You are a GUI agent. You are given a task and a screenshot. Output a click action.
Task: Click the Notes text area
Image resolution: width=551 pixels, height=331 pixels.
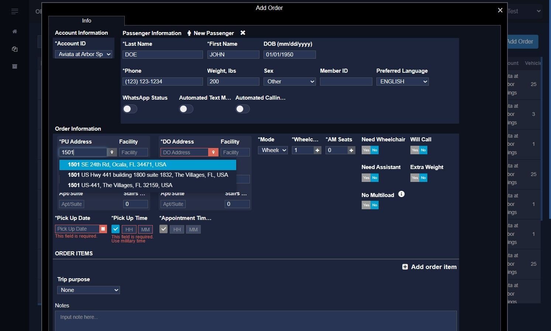tap(255, 320)
